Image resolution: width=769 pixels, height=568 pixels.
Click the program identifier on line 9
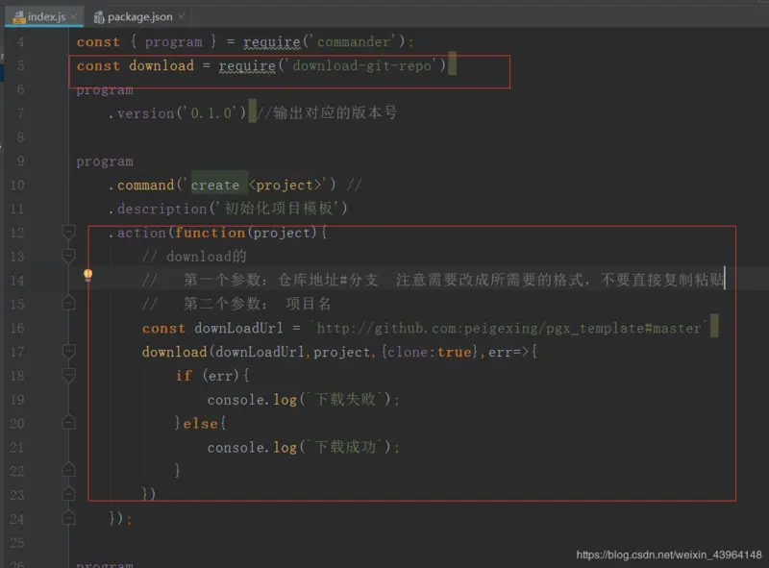(x=105, y=161)
